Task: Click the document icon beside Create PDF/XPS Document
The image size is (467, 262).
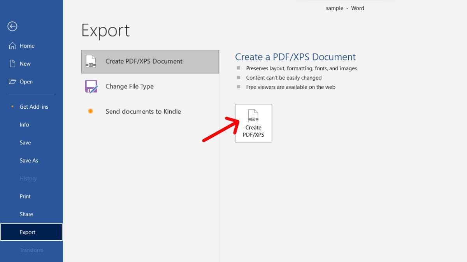Action: coord(91,61)
